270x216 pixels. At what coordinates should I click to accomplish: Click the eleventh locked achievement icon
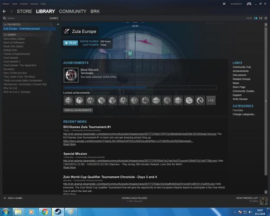click(x=178, y=100)
